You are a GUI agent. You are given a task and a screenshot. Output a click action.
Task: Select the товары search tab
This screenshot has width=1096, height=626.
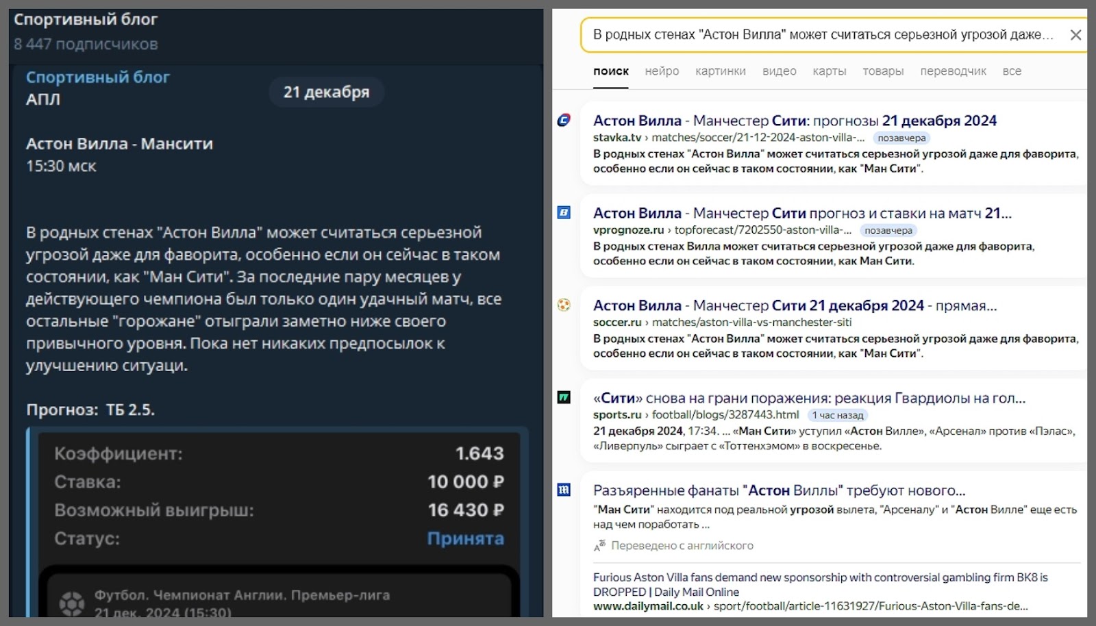pos(883,71)
